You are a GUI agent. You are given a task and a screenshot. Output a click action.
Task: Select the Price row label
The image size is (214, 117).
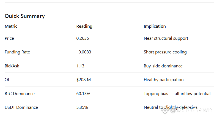click(9, 38)
